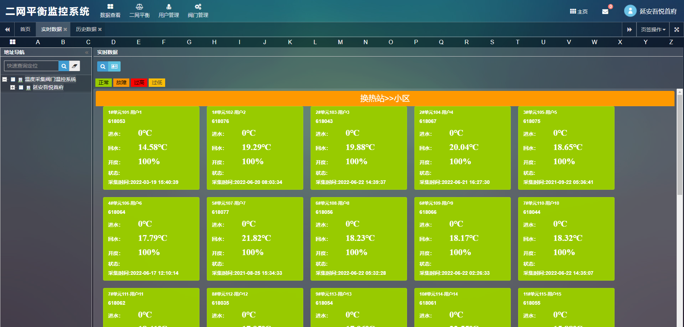Switch to the 首页 tab
Viewport: 684px width, 327px height.
25,29
